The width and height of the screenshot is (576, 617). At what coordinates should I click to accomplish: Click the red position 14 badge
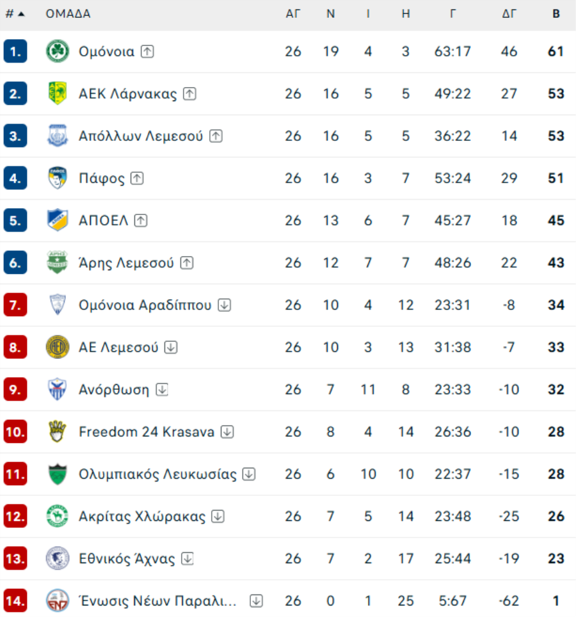(x=15, y=601)
